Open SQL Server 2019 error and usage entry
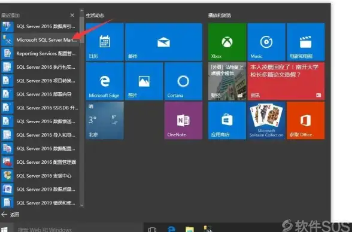The width and height of the screenshot is (352, 232). [40, 203]
